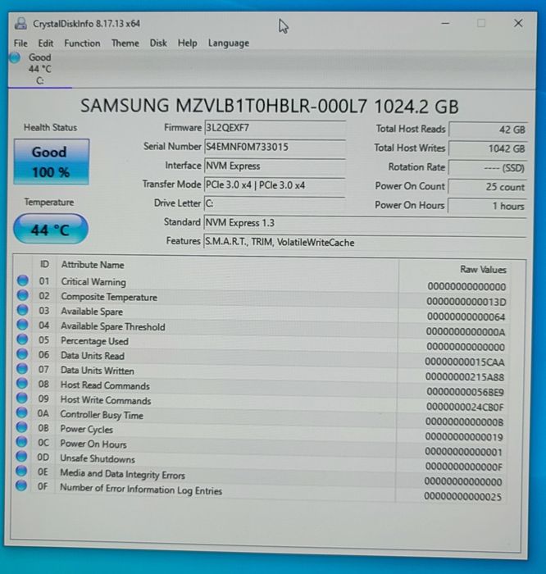
Task: Click the status orb for Composite Temperature row
Action: [23, 295]
